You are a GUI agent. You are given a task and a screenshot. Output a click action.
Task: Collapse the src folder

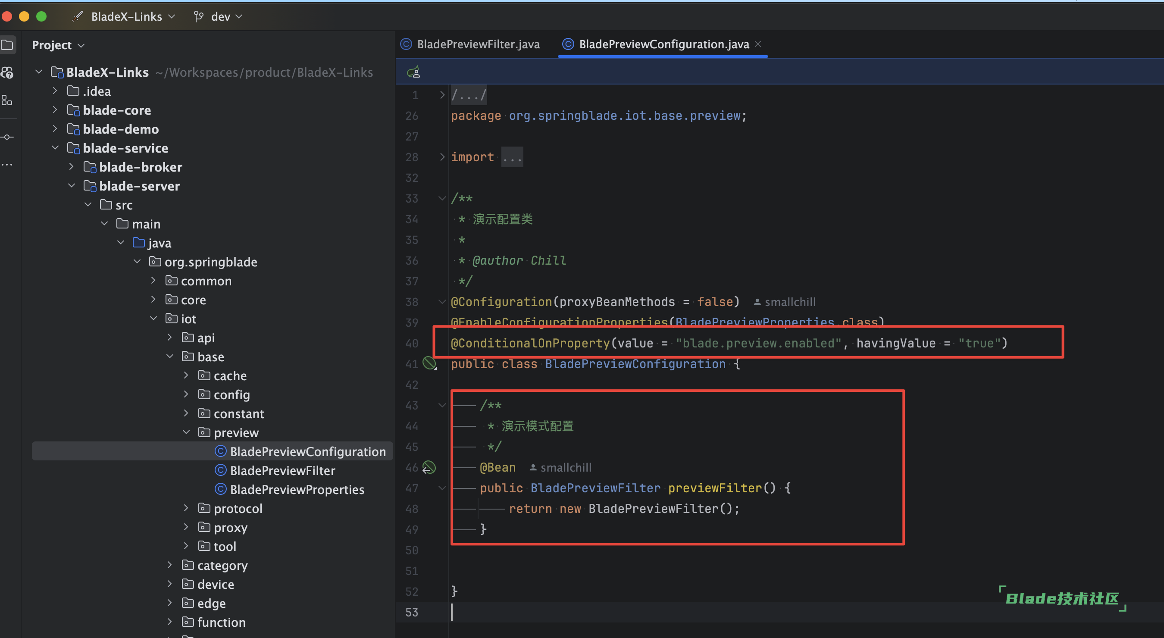click(x=88, y=205)
